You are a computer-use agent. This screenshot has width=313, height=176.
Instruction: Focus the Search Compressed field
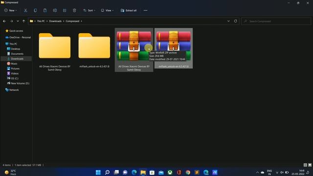pyautogui.click(x=276, y=21)
